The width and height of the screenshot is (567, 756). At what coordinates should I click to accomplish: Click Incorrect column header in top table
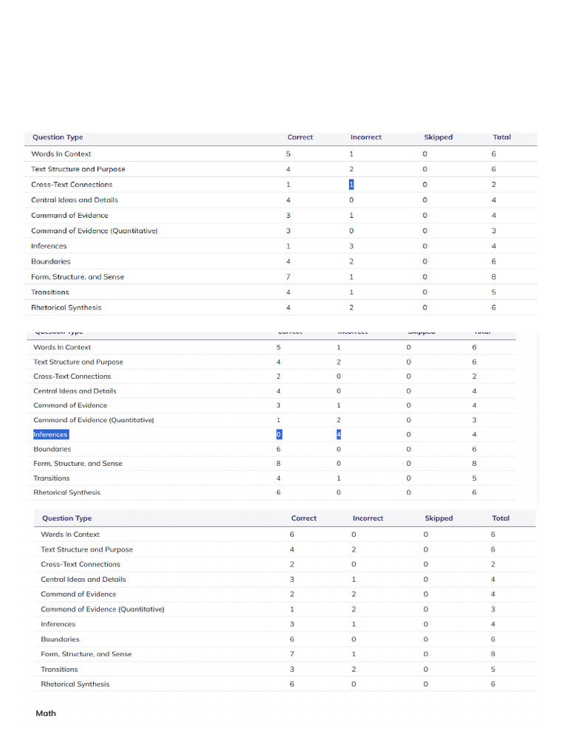[366, 137]
